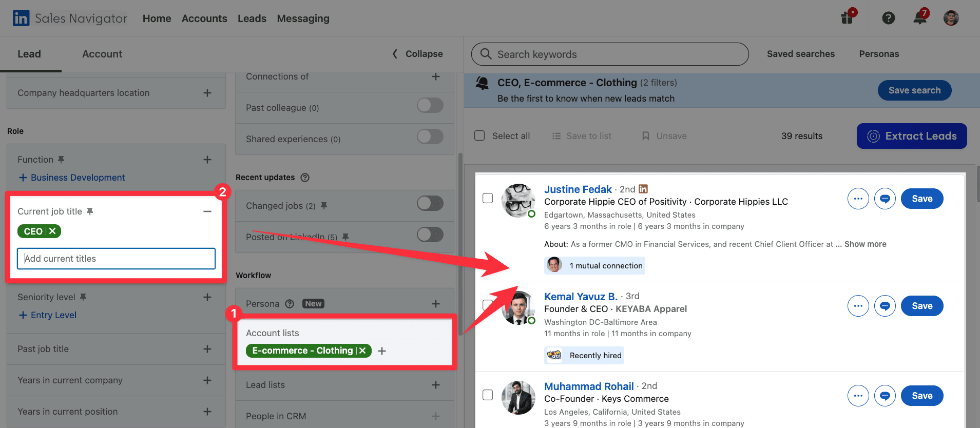Open Muhammad Rohail's profile photo
Viewport: 980px width, 428px height.
(518, 398)
